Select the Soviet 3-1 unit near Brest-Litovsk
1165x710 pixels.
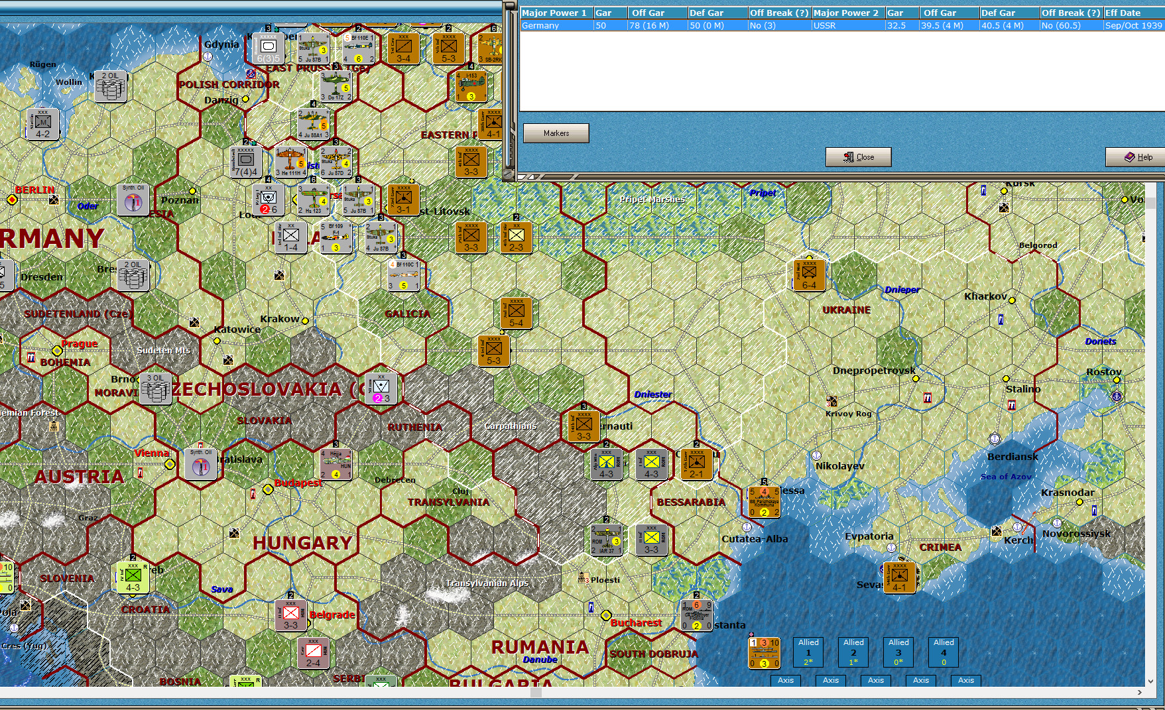(403, 200)
